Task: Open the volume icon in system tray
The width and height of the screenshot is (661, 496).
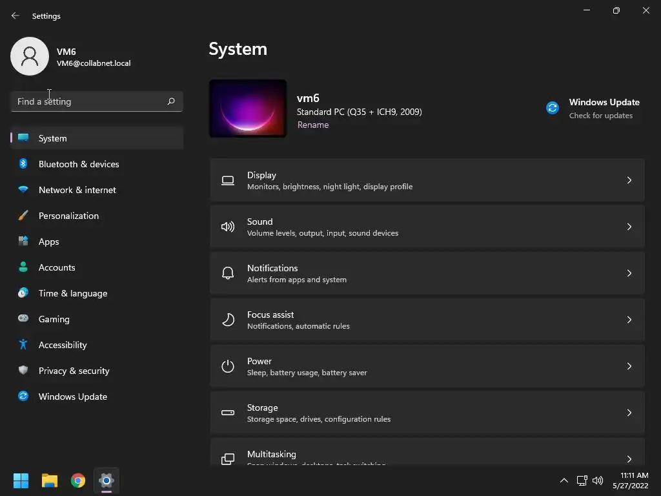Action: coord(598,480)
